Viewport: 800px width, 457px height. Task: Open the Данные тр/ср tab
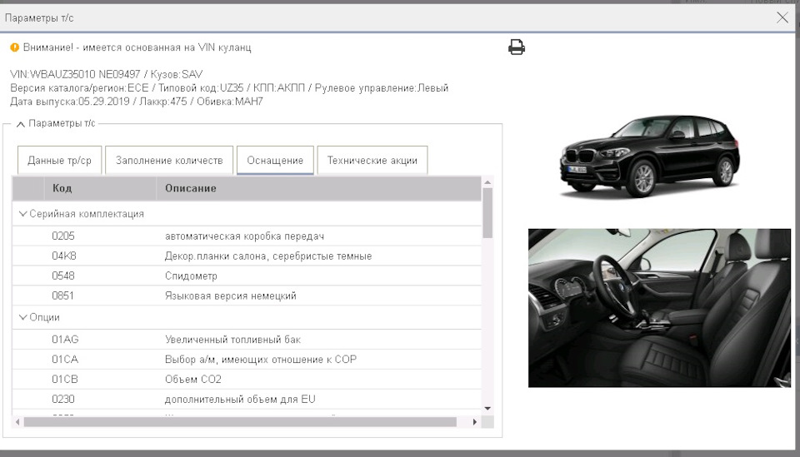(x=60, y=161)
